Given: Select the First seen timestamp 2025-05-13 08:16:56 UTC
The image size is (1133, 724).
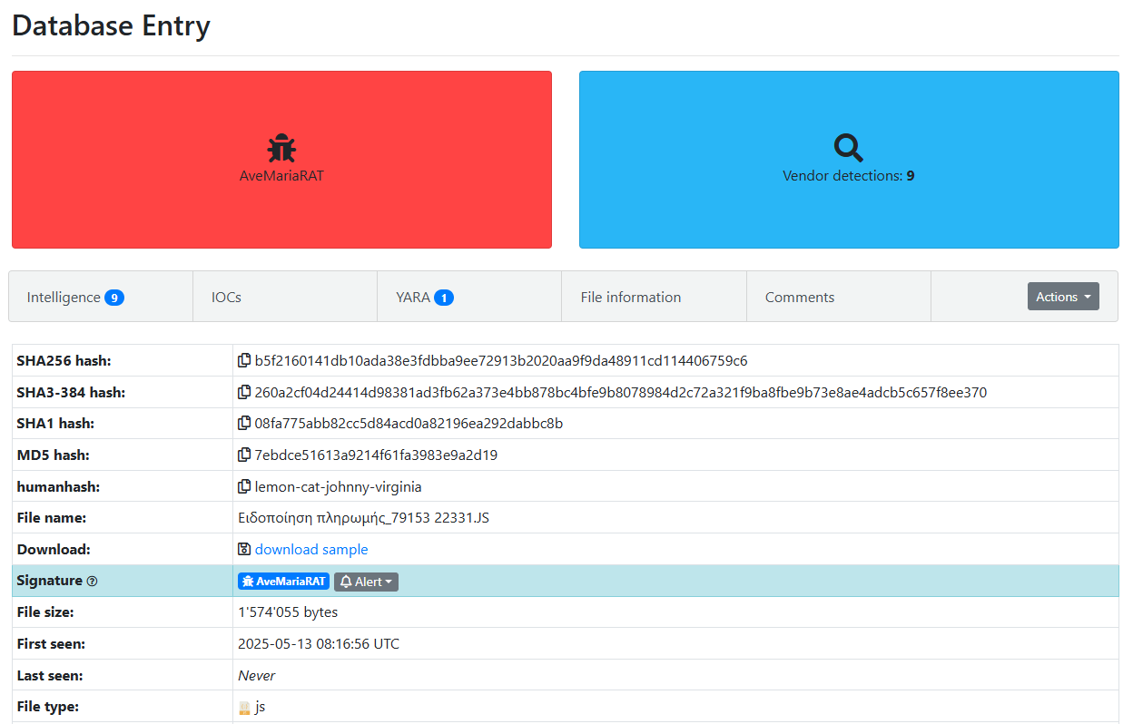Looking at the screenshot, I should tap(319, 644).
